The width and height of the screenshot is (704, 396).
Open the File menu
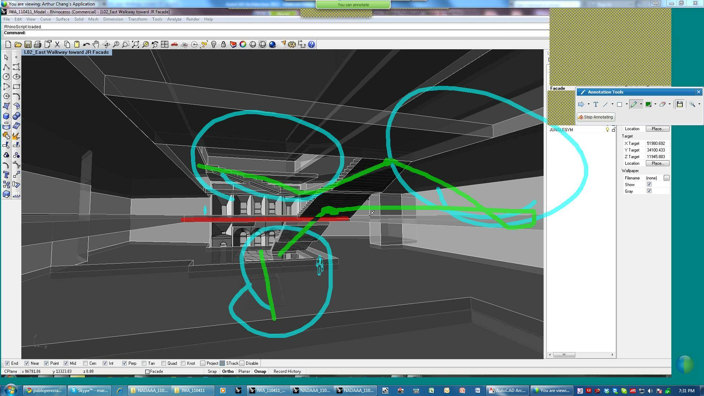(7, 19)
